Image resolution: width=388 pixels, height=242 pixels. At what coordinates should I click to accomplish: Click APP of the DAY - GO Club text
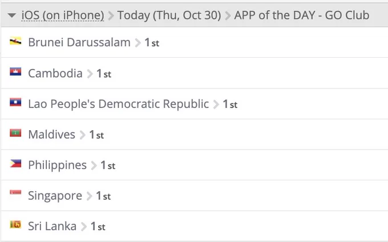302,15
